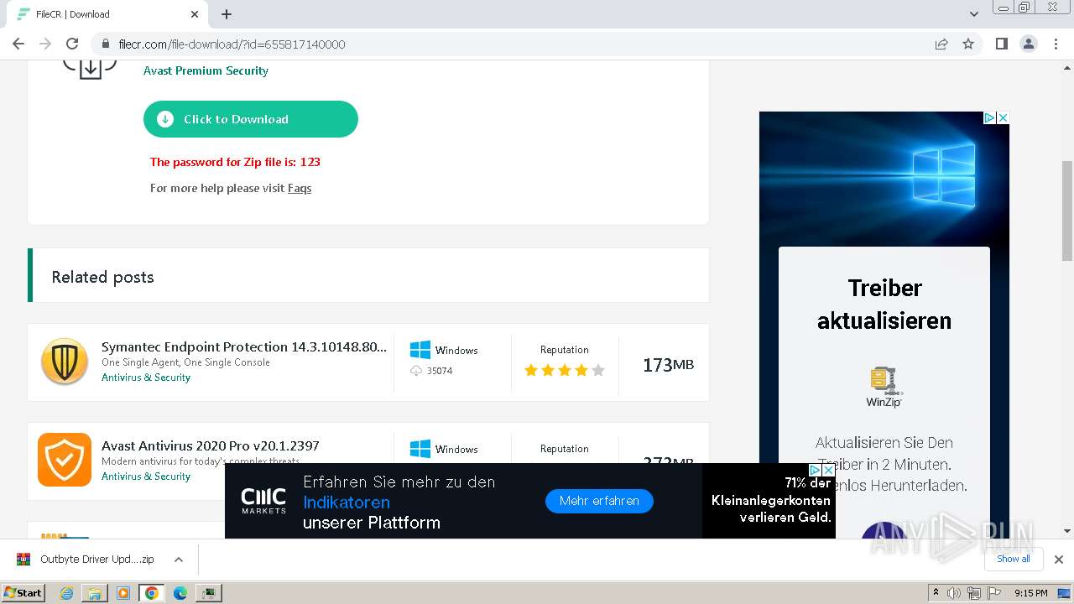Close the FileCR | Download tab
Image resolution: width=1074 pixels, height=604 pixels.
[x=195, y=14]
